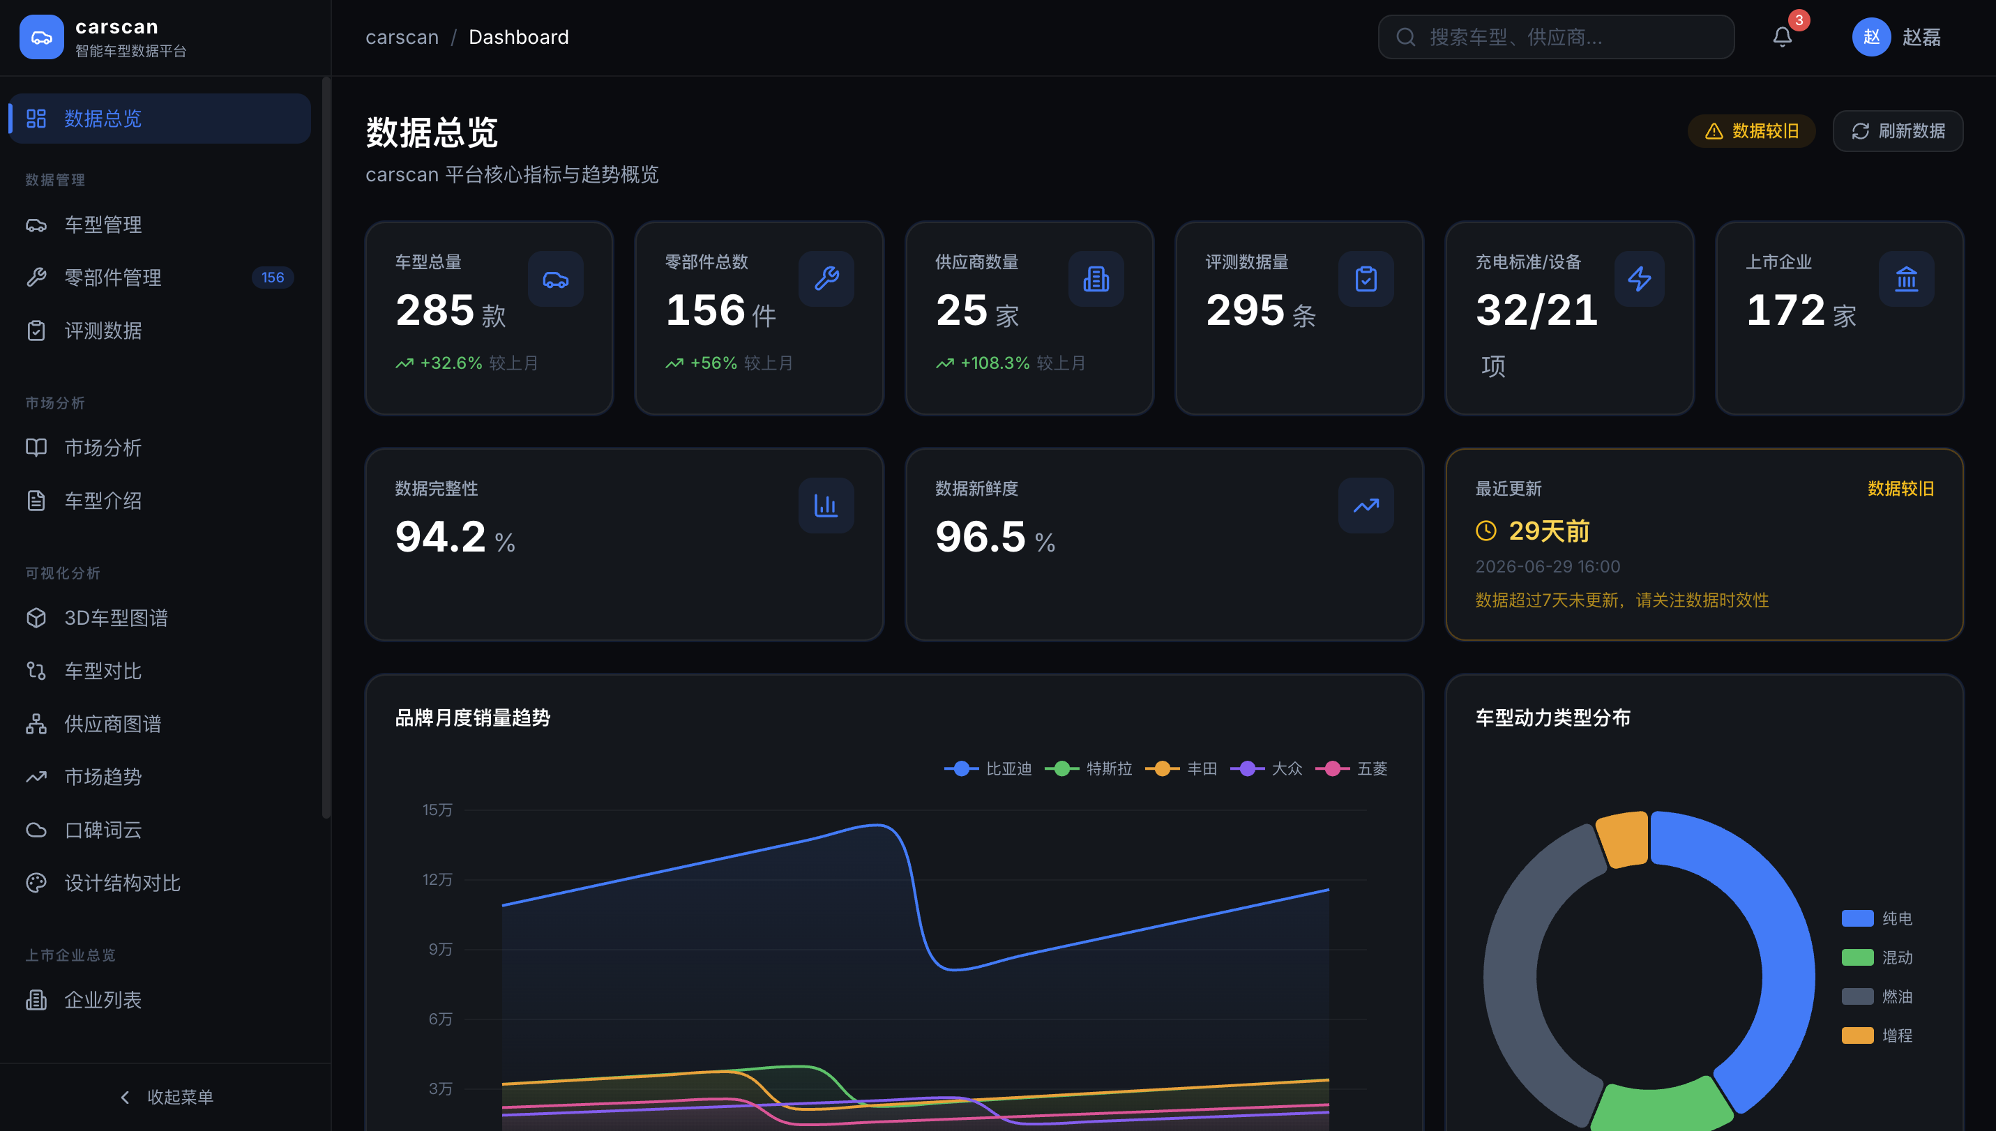Click the +108.3% 较上月 text

click(1011, 363)
